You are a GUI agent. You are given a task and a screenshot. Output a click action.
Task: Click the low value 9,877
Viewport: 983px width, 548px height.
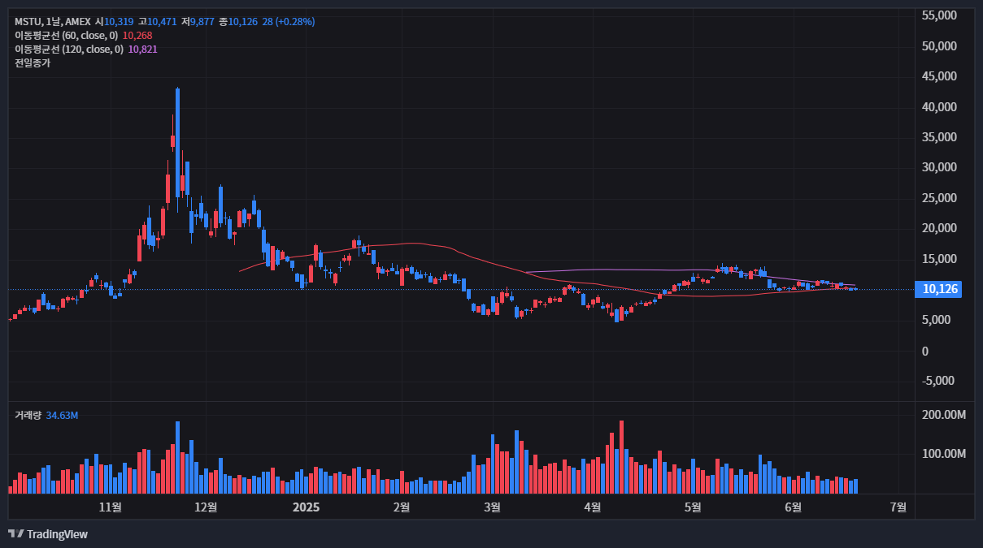click(202, 22)
